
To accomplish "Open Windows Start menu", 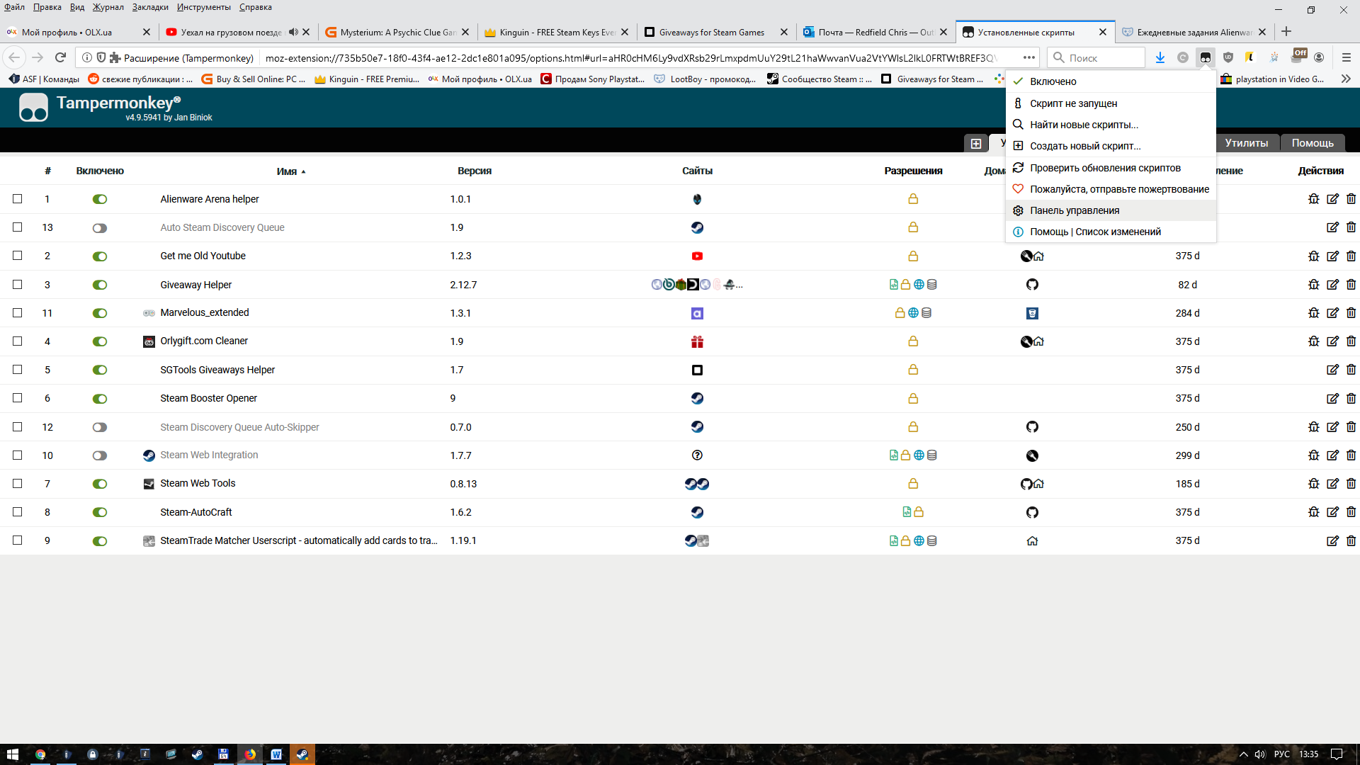I will coord(12,754).
